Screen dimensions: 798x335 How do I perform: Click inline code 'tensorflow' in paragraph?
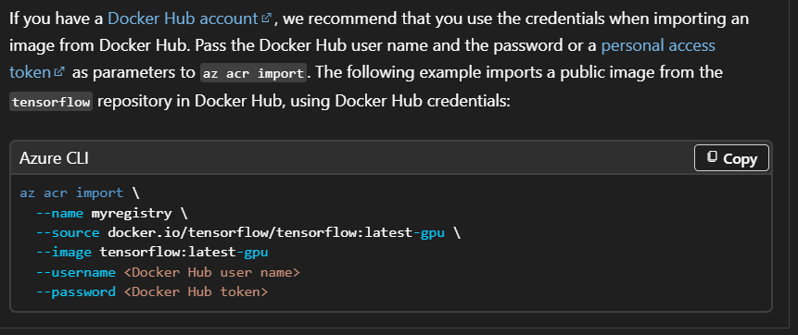[x=51, y=102]
